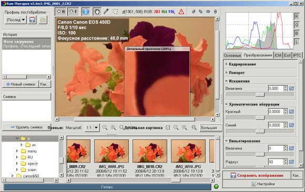Screen dimensions: 305x192
Task: Select the IMG_0010.JPG thumbnail
Action: click(x=188, y=151)
